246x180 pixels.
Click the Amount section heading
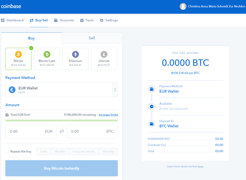pyautogui.click(x=12, y=105)
